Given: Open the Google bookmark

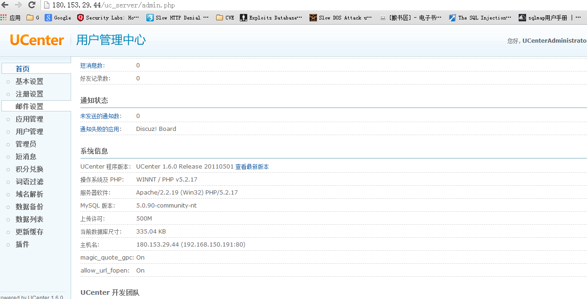Looking at the screenshot, I should tap(58, 18).
